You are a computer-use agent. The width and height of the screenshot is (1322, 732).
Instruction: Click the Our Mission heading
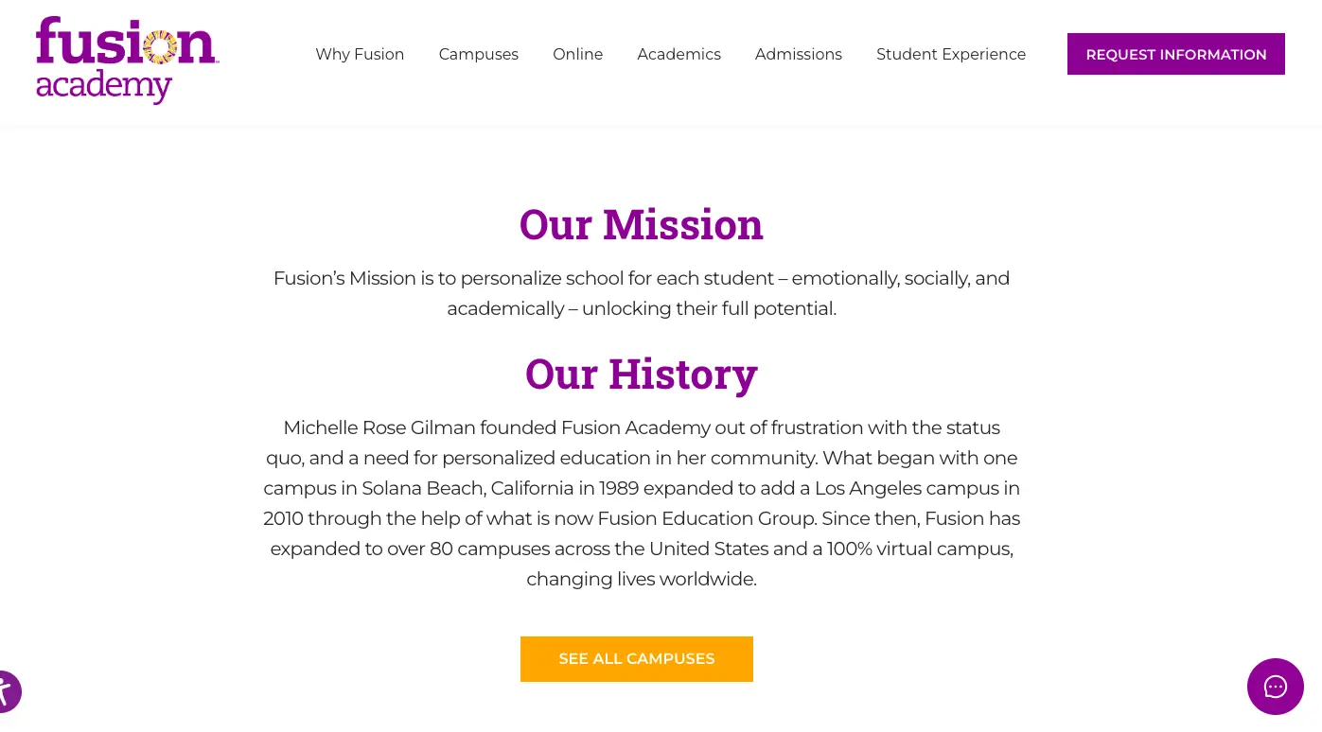(x=641, y=225)
